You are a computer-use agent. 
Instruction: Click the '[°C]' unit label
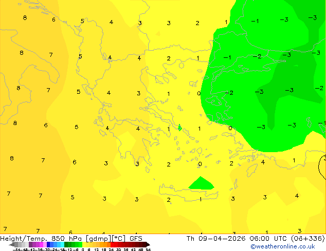tap(119, 239)
